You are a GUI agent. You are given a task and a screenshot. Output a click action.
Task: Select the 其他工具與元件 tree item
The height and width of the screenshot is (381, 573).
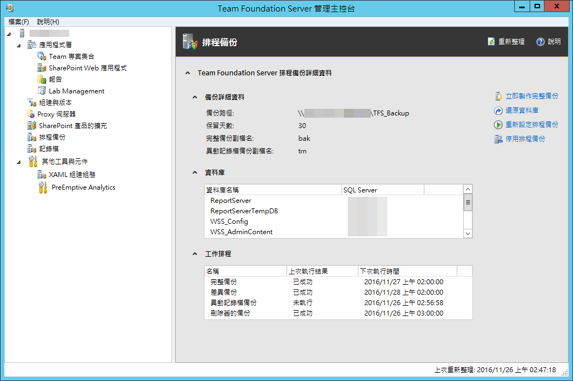[x=65, y=162]
